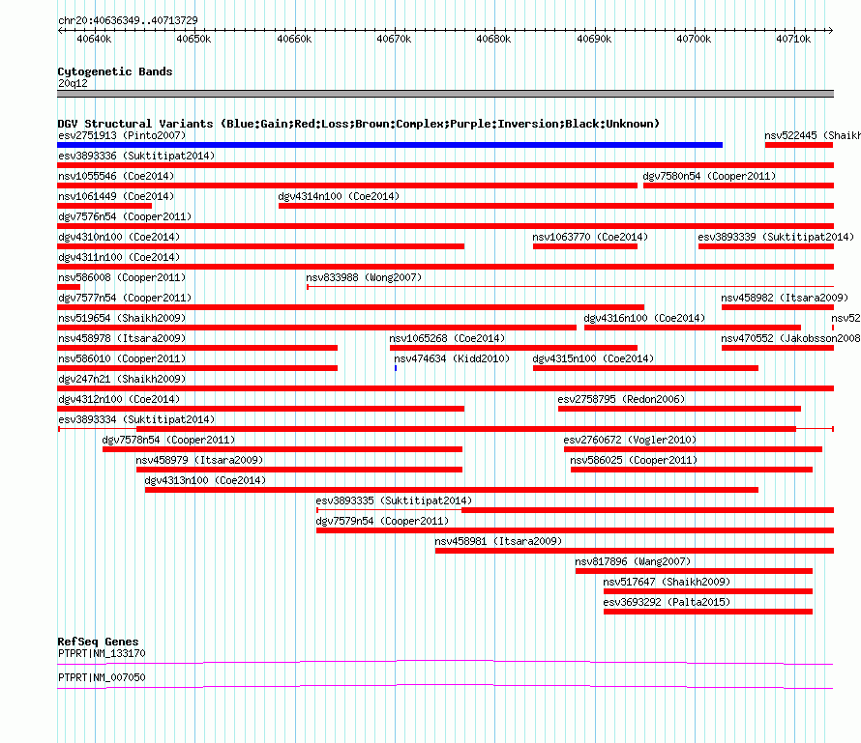The height and width of the screenshot is (743, 861).
Task: Click the 40700k ruler tick label
Action: coord(694,39)
